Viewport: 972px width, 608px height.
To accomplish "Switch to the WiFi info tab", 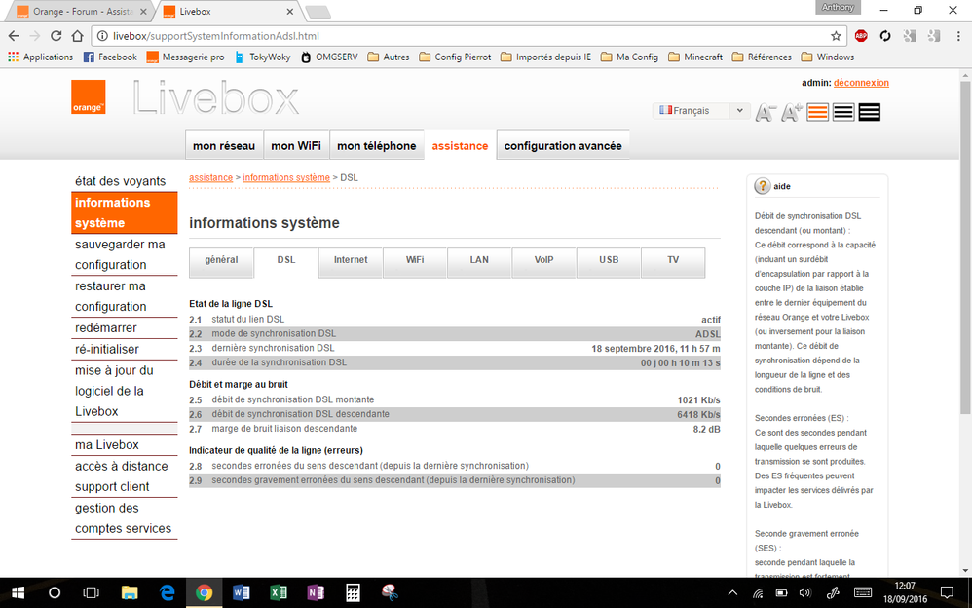I will pos(415,262).
